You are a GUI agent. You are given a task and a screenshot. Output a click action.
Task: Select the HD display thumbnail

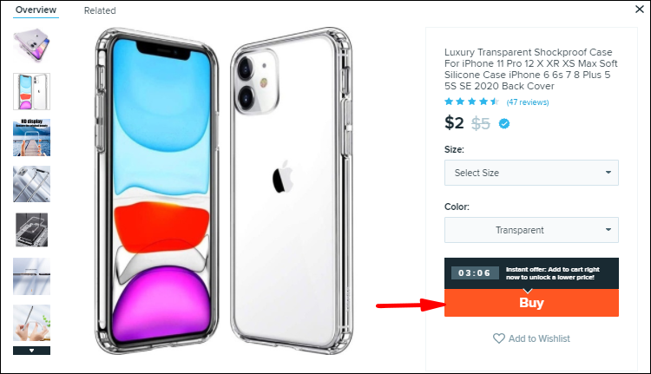coord(32,137)
